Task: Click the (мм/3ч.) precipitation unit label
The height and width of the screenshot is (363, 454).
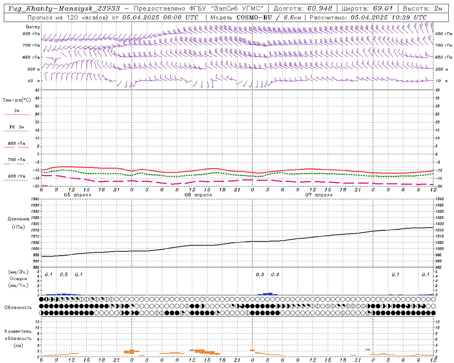Action: click(x=18, y=272)
